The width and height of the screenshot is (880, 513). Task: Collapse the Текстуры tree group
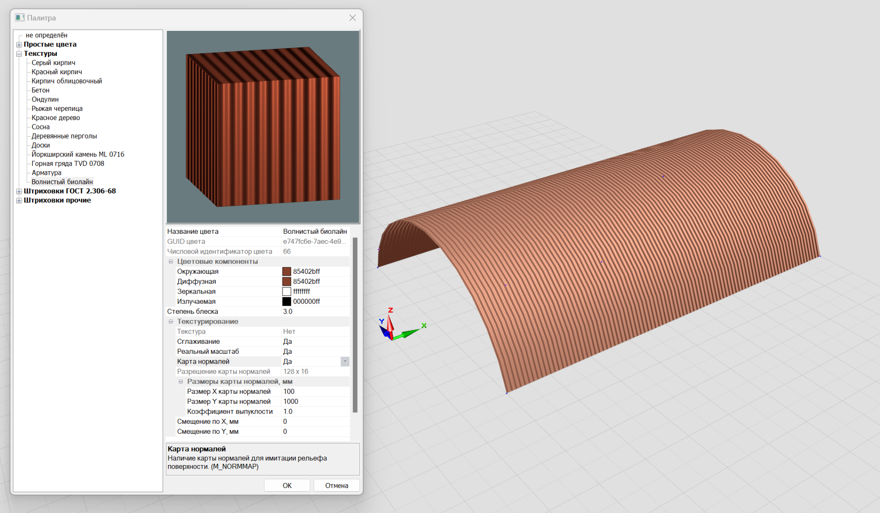click(x=19, y=54)
